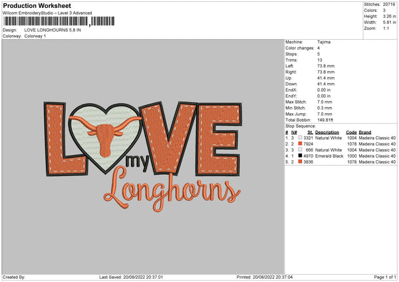Click the 'N#' column header
This screenshot has height=282, width=399.
click(294, 132)
